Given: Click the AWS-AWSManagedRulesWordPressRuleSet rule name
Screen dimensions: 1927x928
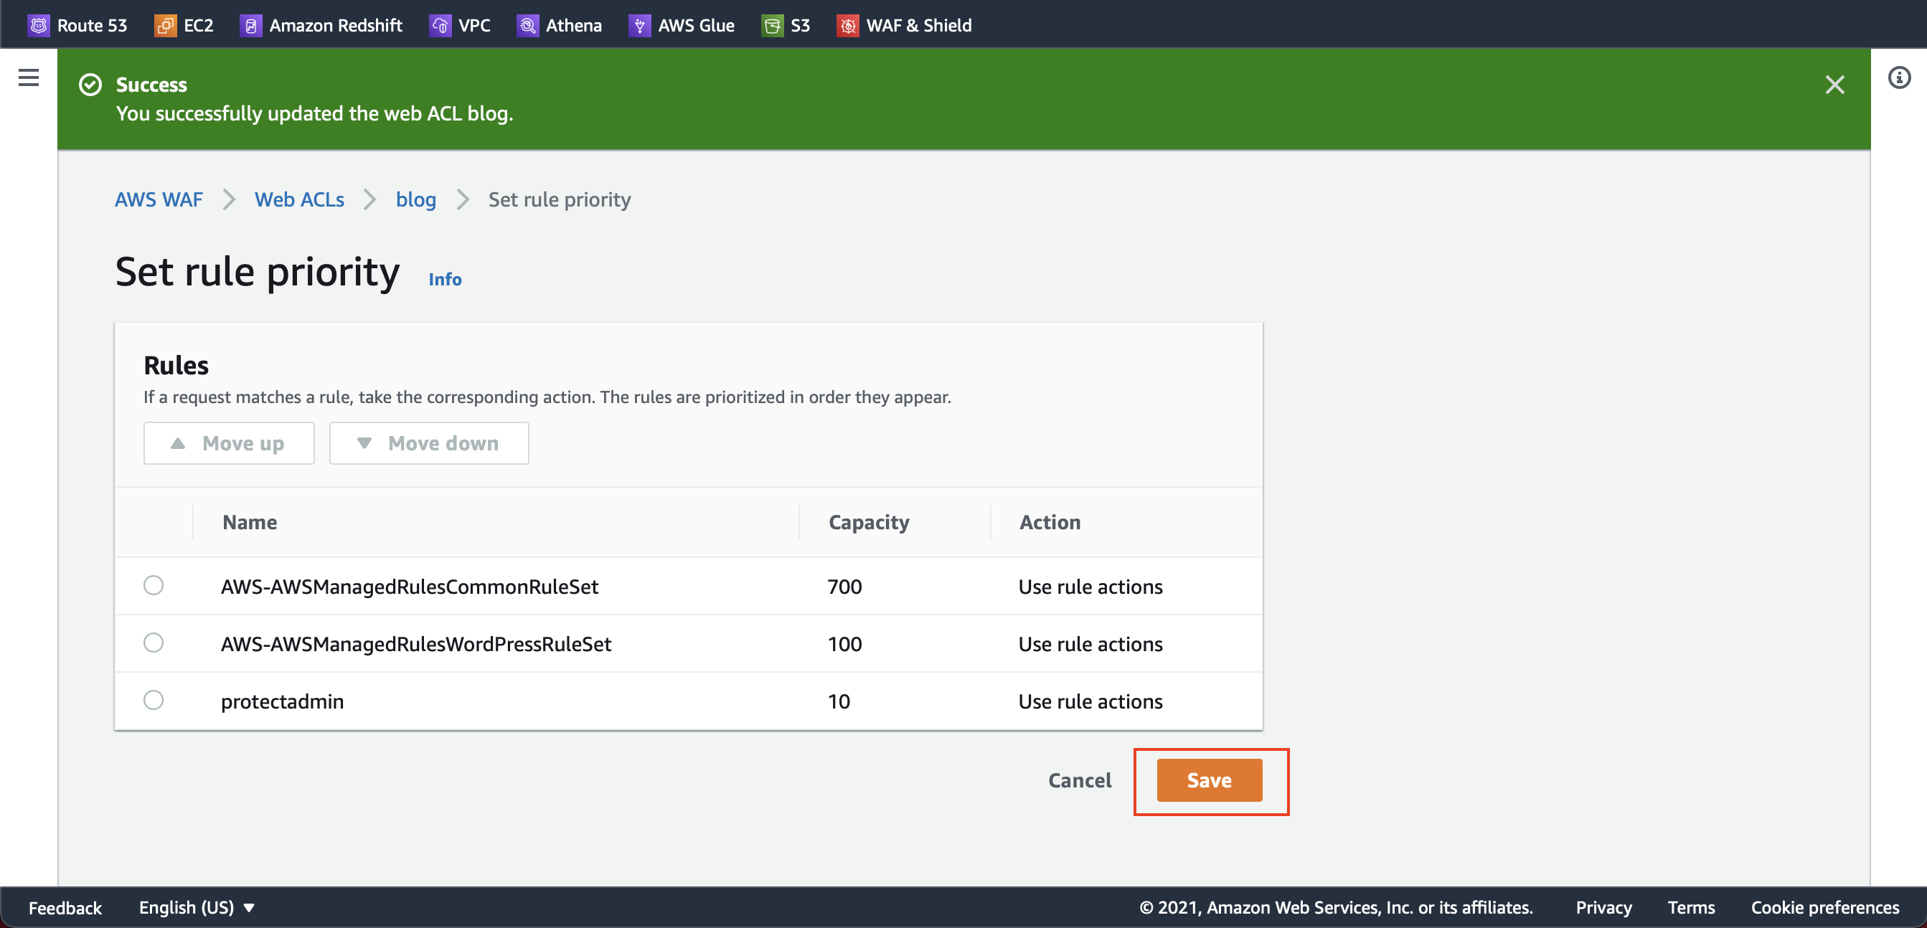Looking at the screenshot, I should (416, 644).
